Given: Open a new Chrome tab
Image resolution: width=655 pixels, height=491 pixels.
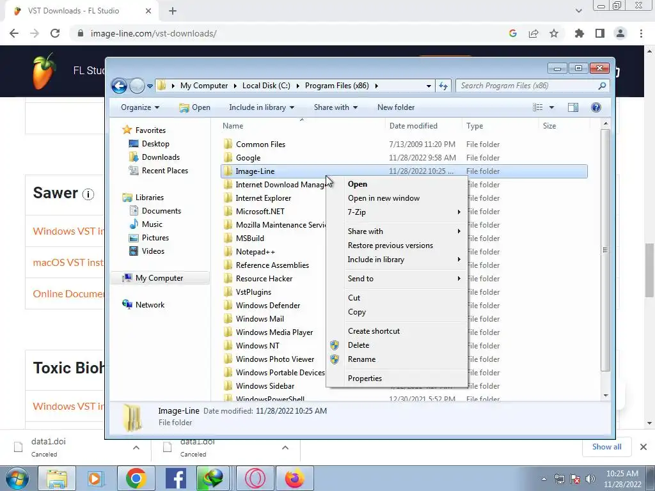Looking at the screenshot, I should 173,12.
